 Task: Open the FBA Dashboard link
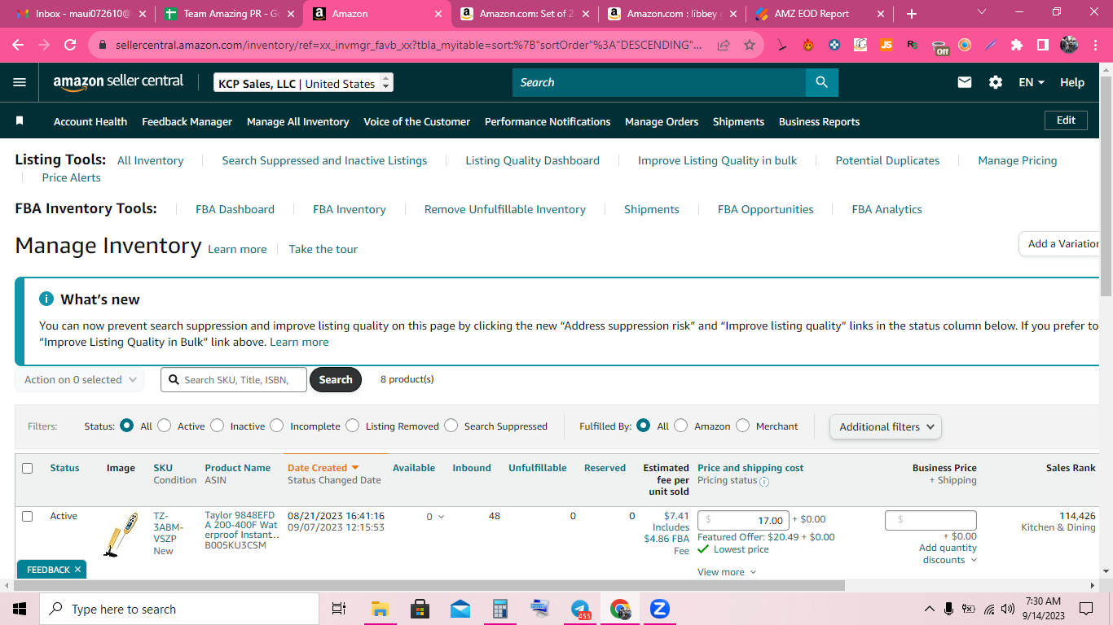point(235,209)
